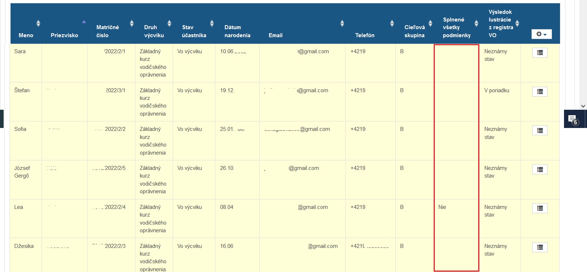Open the row menu for Džesika
The height and width of the screenshot is (272, 587).
540,248
